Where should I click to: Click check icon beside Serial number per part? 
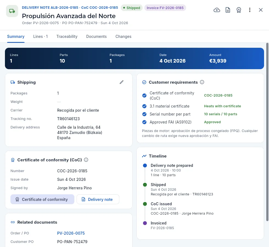coord(144,114)
